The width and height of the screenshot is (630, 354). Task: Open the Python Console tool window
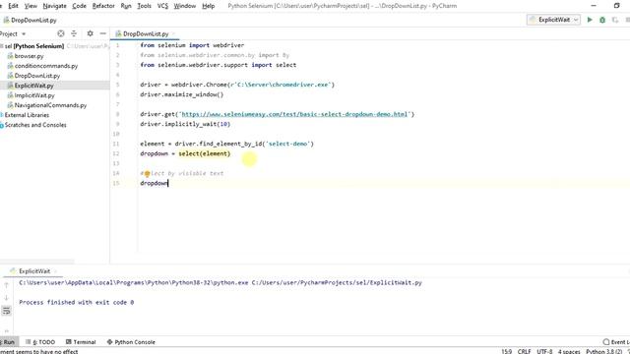131,342
